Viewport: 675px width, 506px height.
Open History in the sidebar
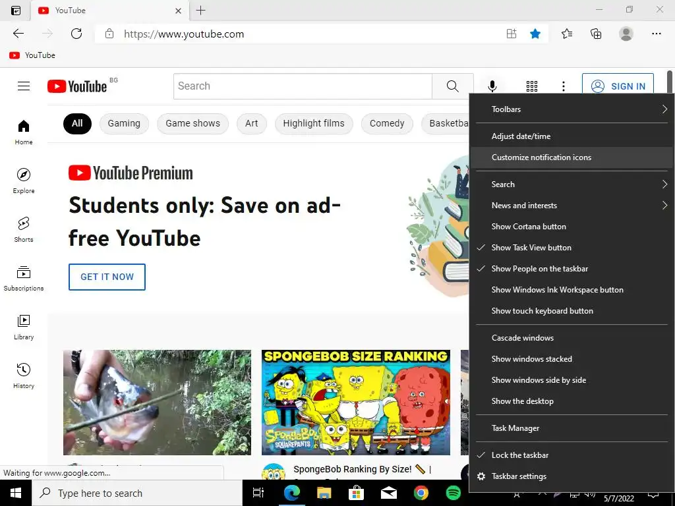[x=24, y=376]
